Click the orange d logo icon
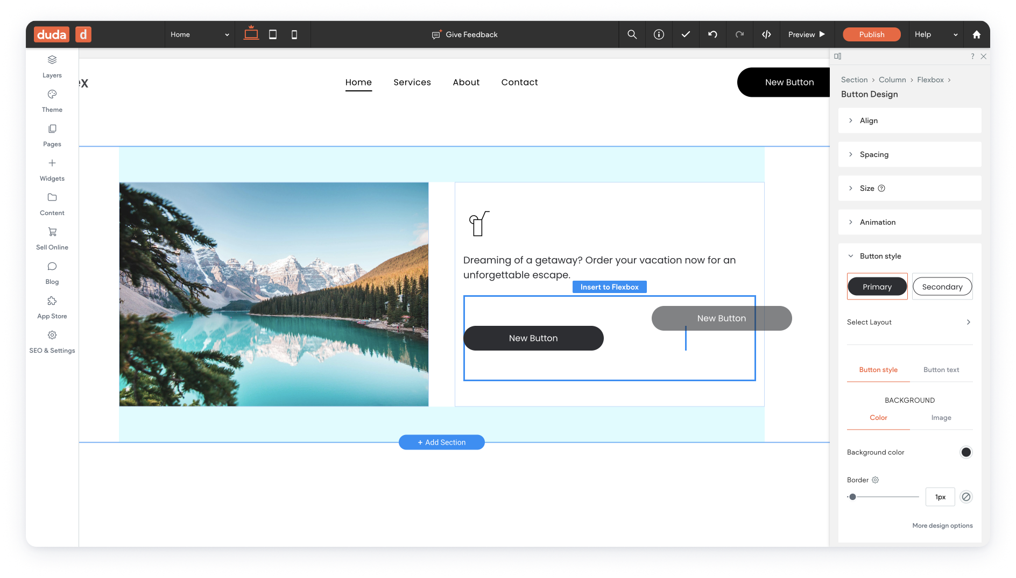This screenshot has width=1016, height=578. pos(83,34)
